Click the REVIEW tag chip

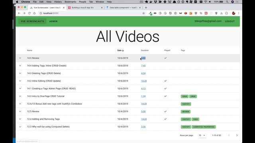(x=186, y=112)
